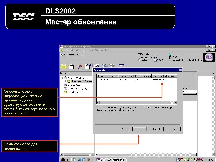Viewport: 216px width, 162px height.
Task: Select the panel row in the upgrade list
Action: 137,80
